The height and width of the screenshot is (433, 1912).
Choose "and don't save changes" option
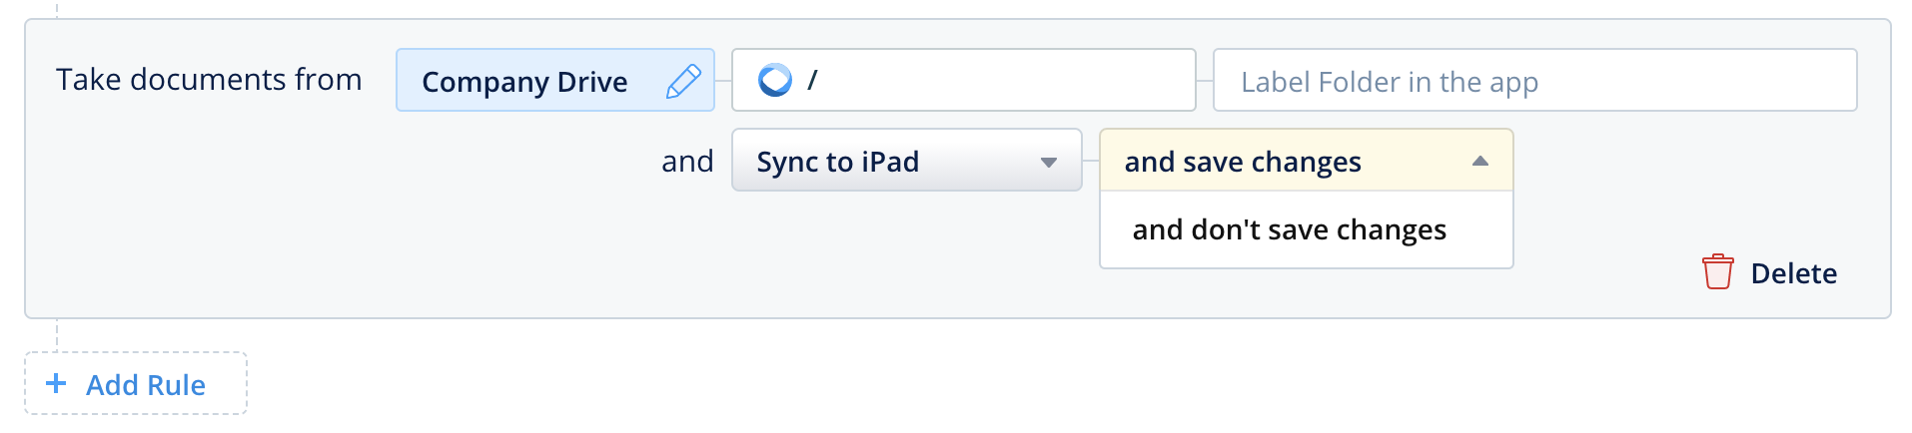coord(1289,230)
